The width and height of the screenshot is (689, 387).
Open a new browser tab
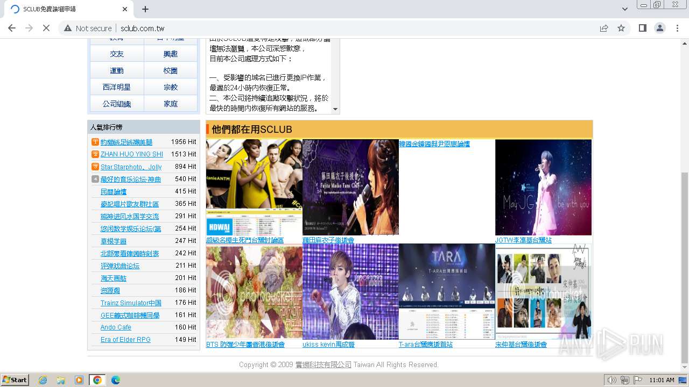coord(145,9)
